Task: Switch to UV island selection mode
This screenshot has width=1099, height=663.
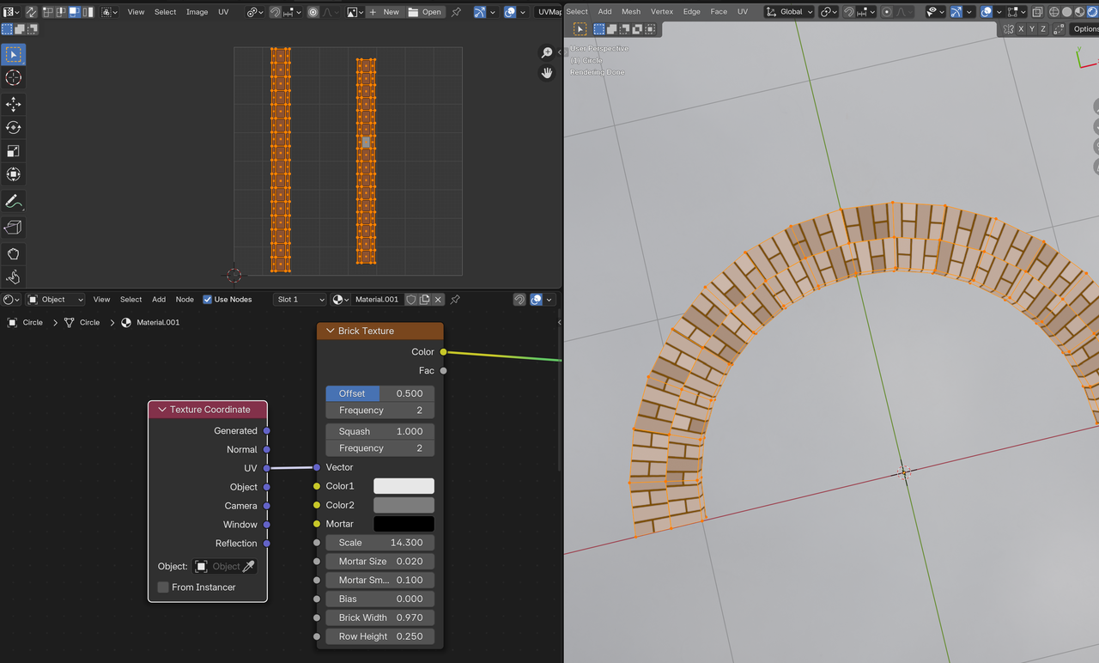Action: tap(88, 12)
